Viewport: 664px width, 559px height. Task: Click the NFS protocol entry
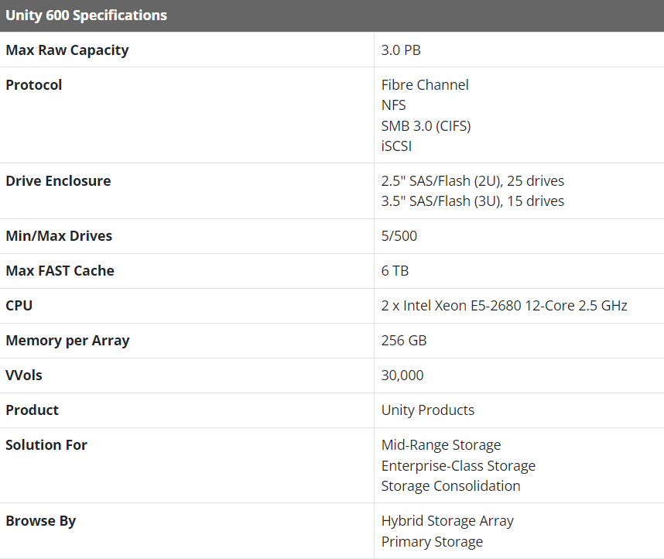[393, 105]
